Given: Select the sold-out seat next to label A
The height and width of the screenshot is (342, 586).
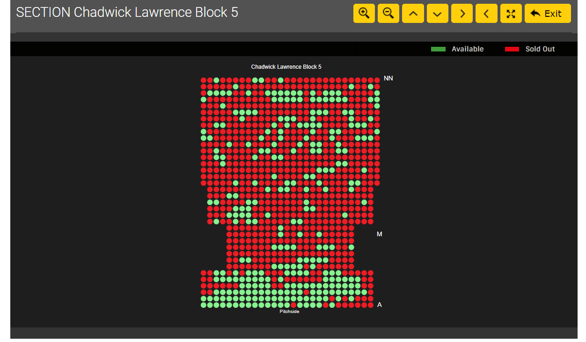Looking at the screenshot, I should pos(370,305).
